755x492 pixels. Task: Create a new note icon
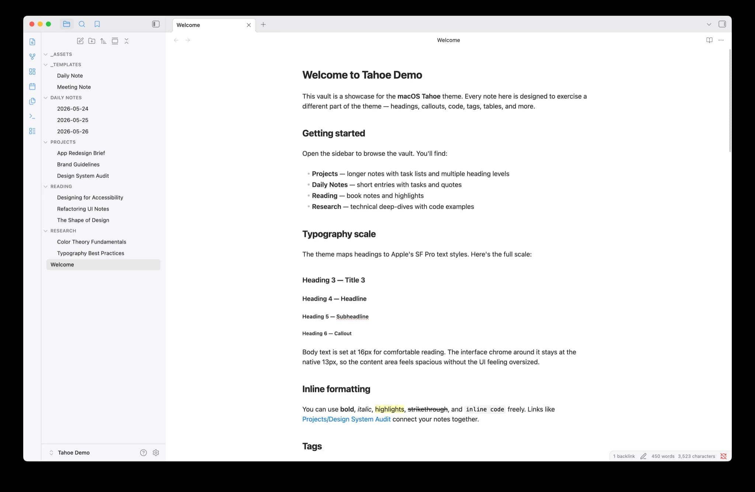[x=80, y=41]
